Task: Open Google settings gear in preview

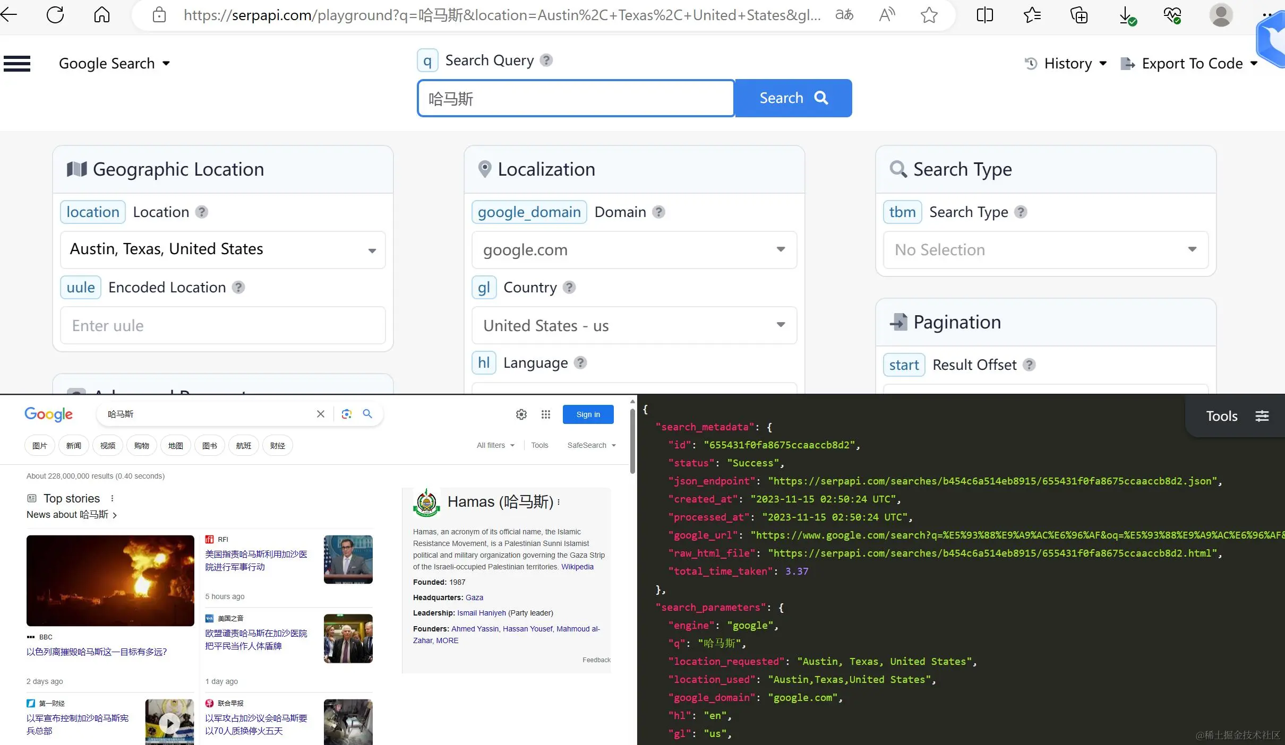Action: point(521,414)
